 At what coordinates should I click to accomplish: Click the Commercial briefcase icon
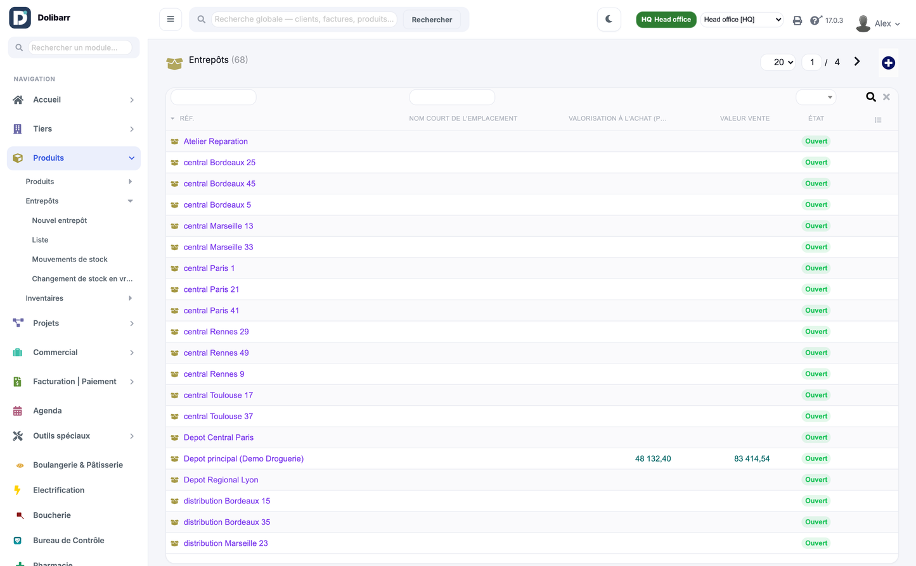click(18, 353)
